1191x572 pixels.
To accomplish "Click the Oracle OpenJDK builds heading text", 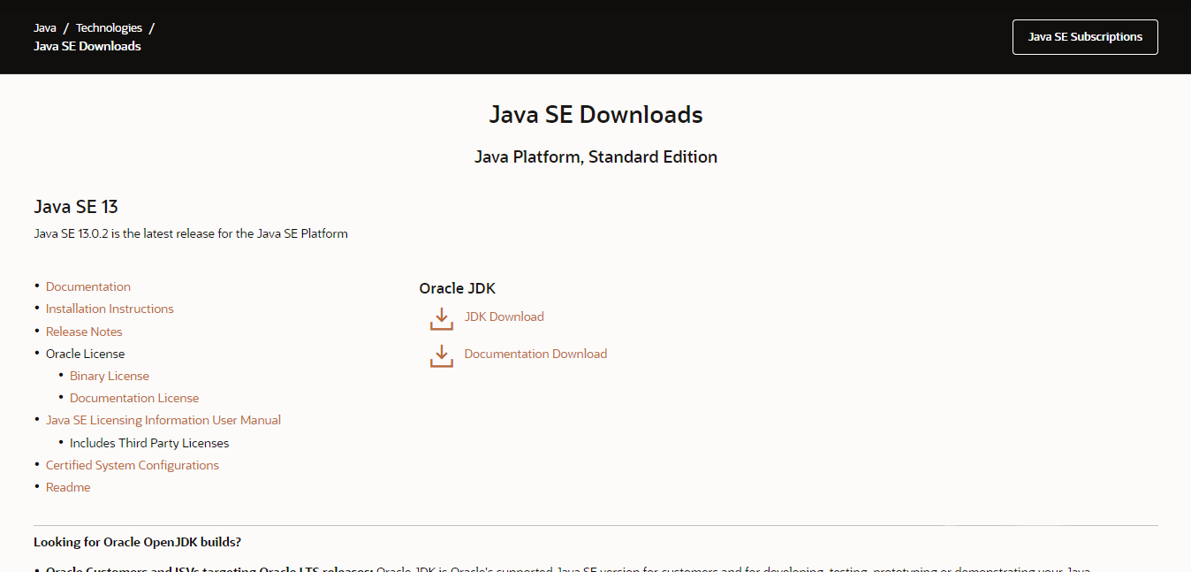I will pos(137,541).
